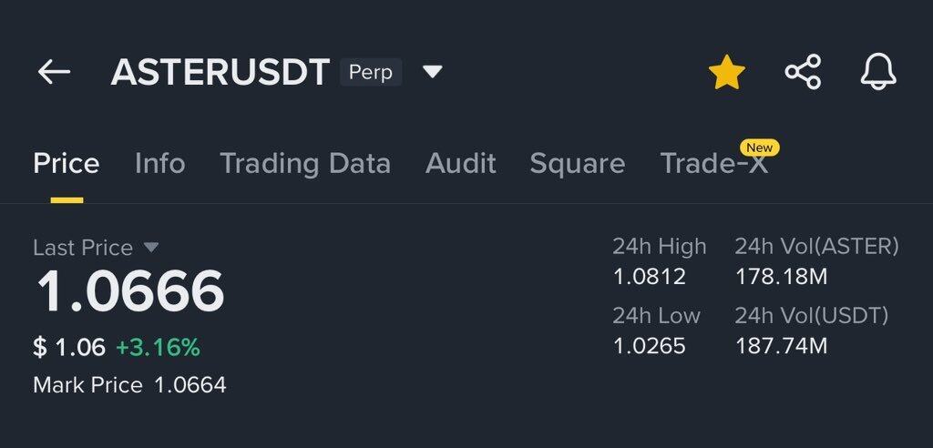View the Square tab
The height and width of the screenshot is (448, 933).
pos(577,164)
